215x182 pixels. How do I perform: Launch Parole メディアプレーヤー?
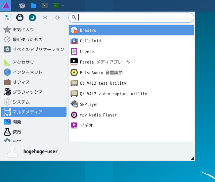coord(131,62)
